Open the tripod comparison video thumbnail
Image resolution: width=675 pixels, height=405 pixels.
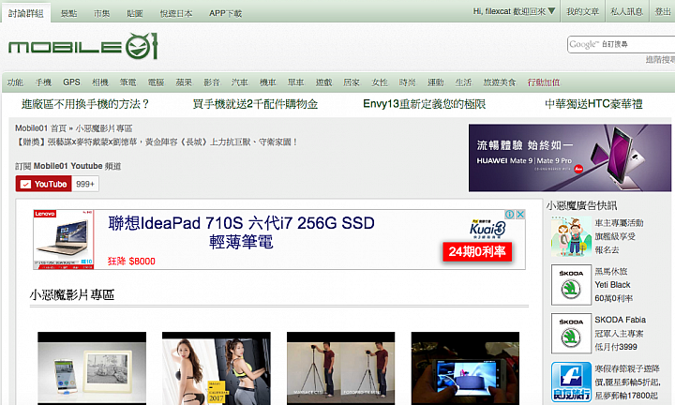340,368
